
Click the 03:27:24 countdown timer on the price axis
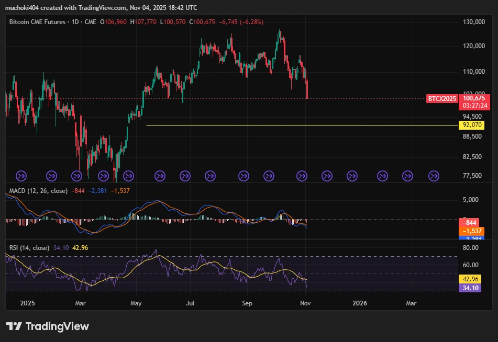(x=475, y=104)
